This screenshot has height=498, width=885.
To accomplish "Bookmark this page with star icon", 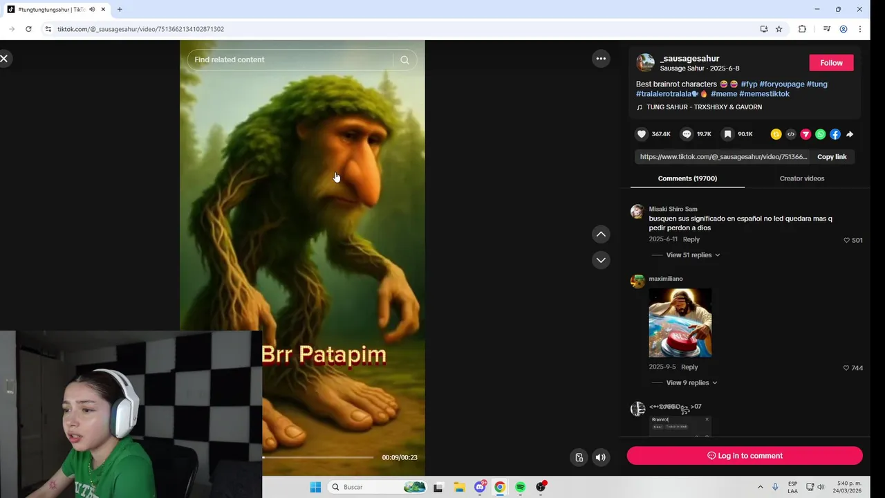I will pos(779,29).
